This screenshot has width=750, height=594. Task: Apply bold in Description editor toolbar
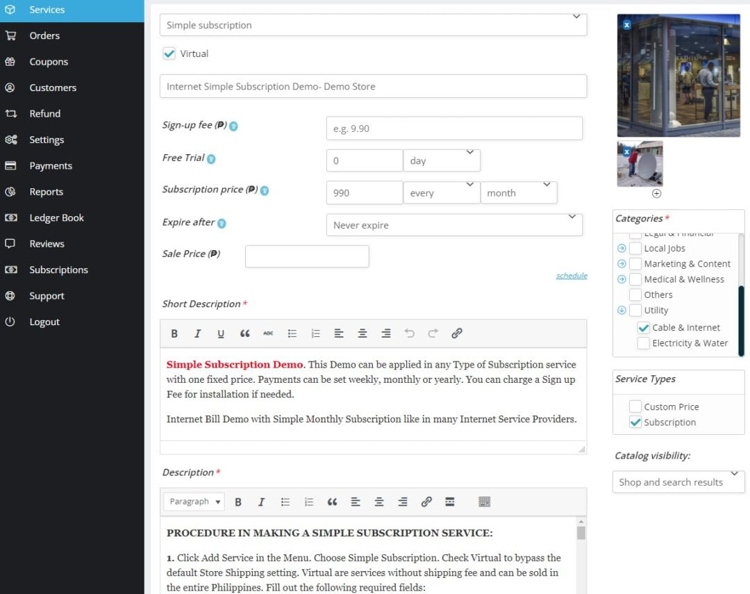point(237,502)
